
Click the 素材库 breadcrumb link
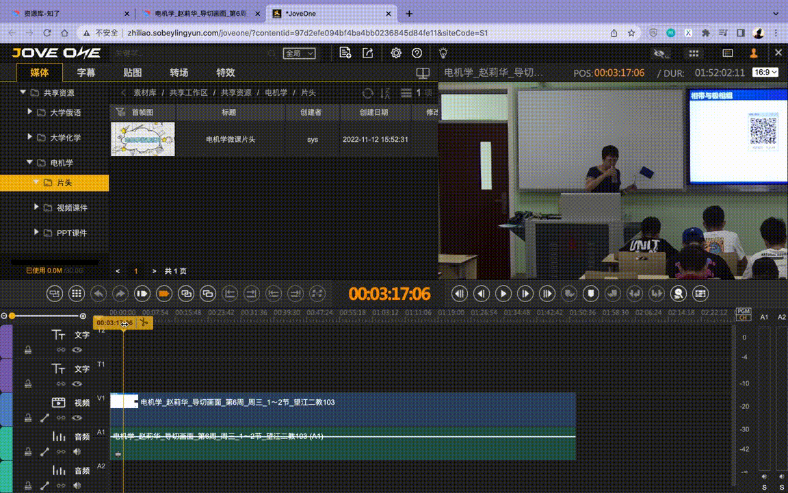pos(144,92)
